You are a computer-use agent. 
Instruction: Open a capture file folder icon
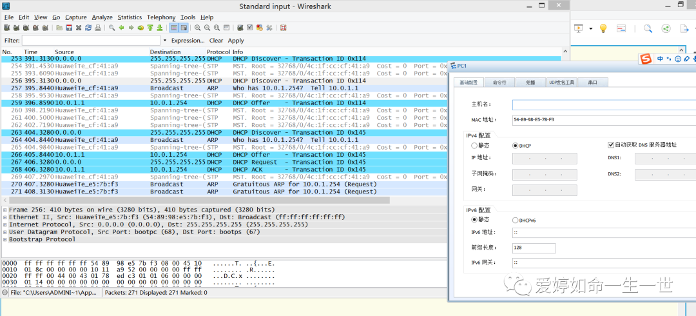coord(59,28)
